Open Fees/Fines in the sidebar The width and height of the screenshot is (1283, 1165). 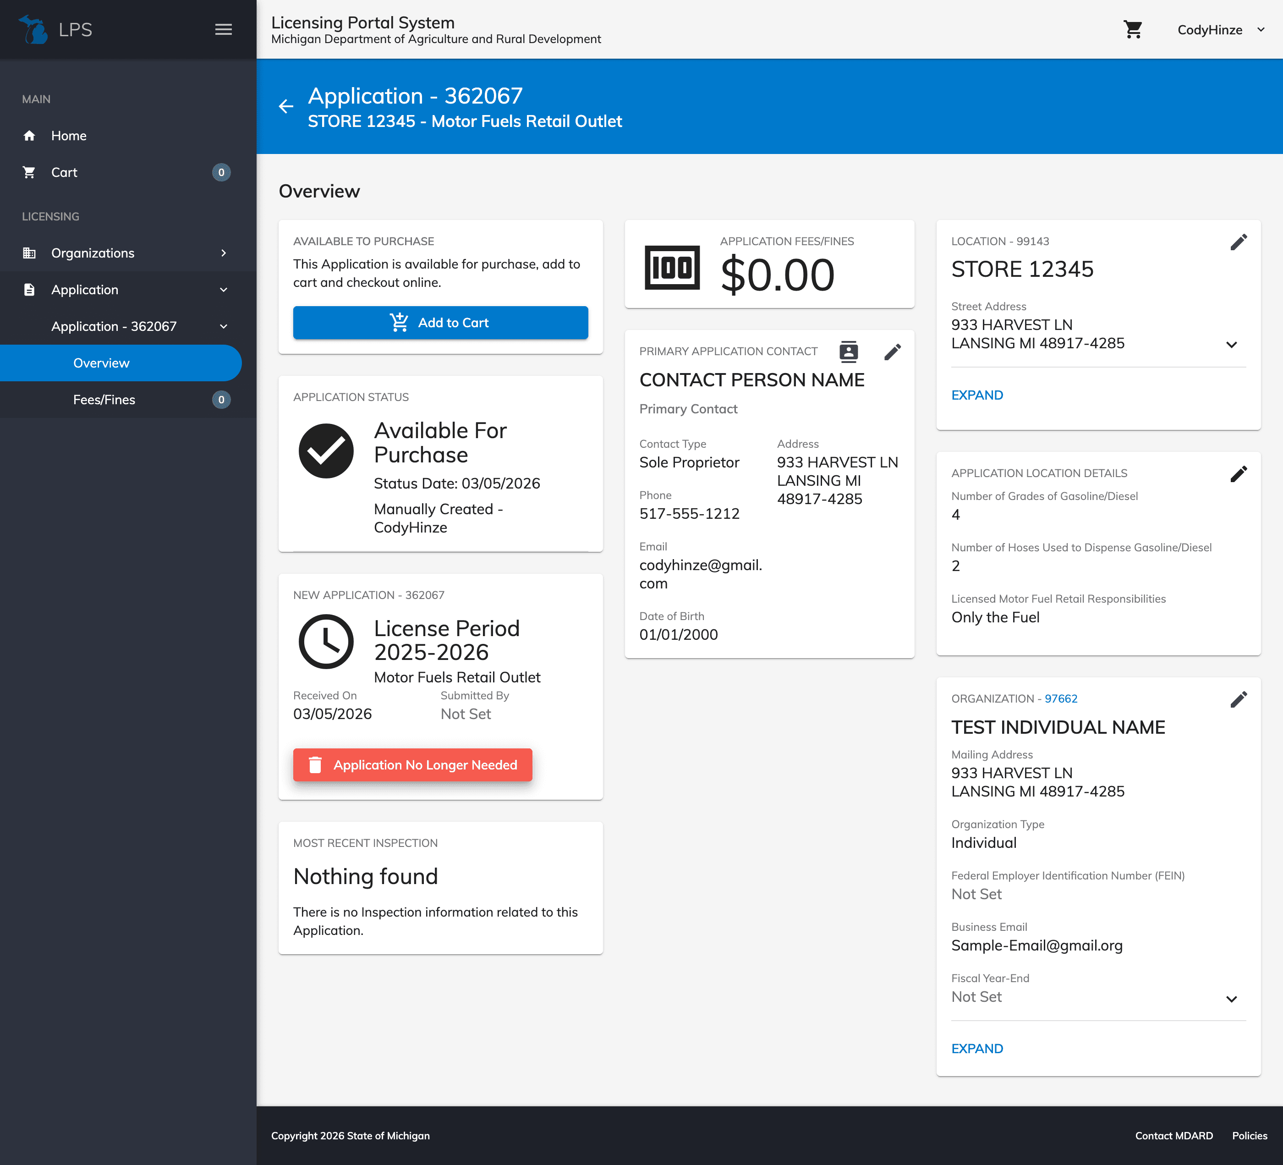pyautogui.click(x=104, y=400)
